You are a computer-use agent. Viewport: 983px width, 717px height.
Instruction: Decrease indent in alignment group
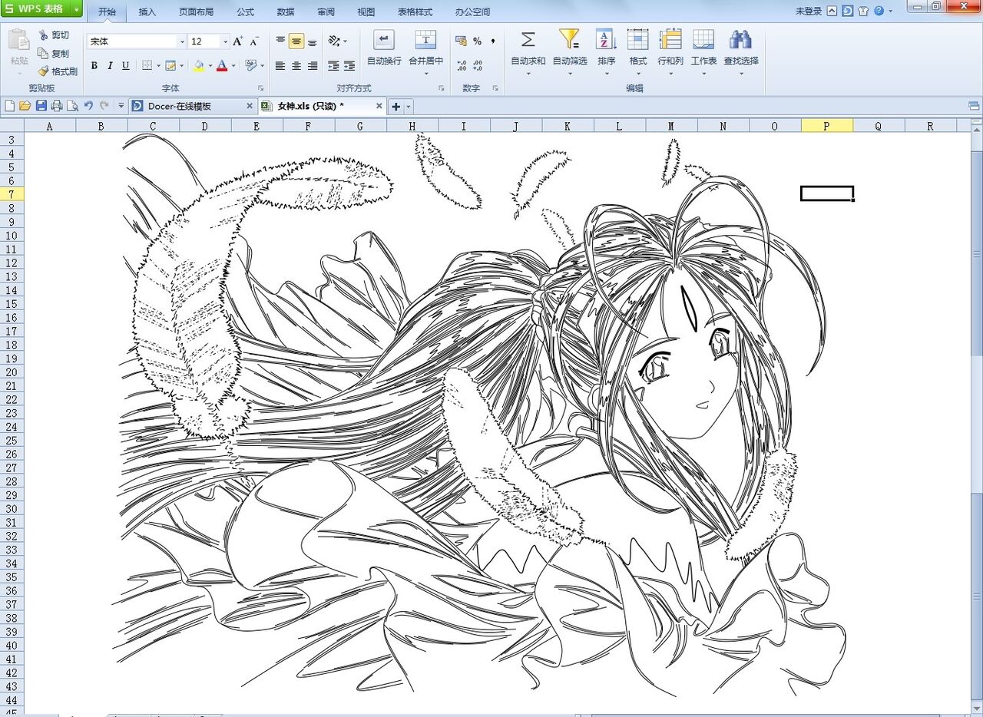coord(333,66)
